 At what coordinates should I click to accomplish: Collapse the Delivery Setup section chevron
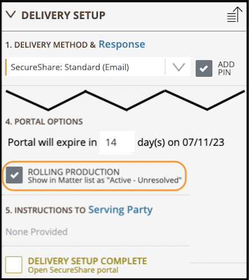click(11, 15)
